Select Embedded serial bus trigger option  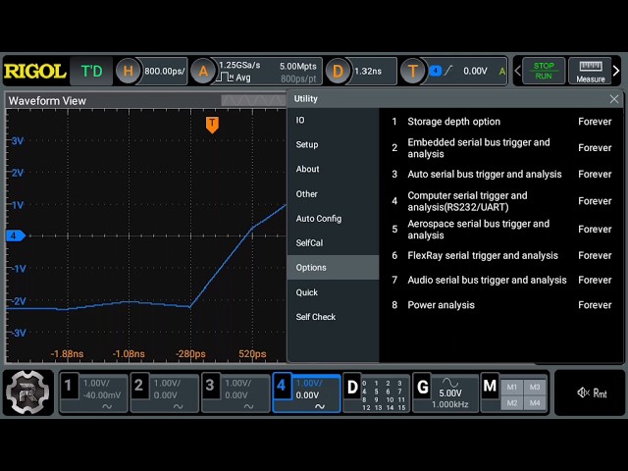501,148
